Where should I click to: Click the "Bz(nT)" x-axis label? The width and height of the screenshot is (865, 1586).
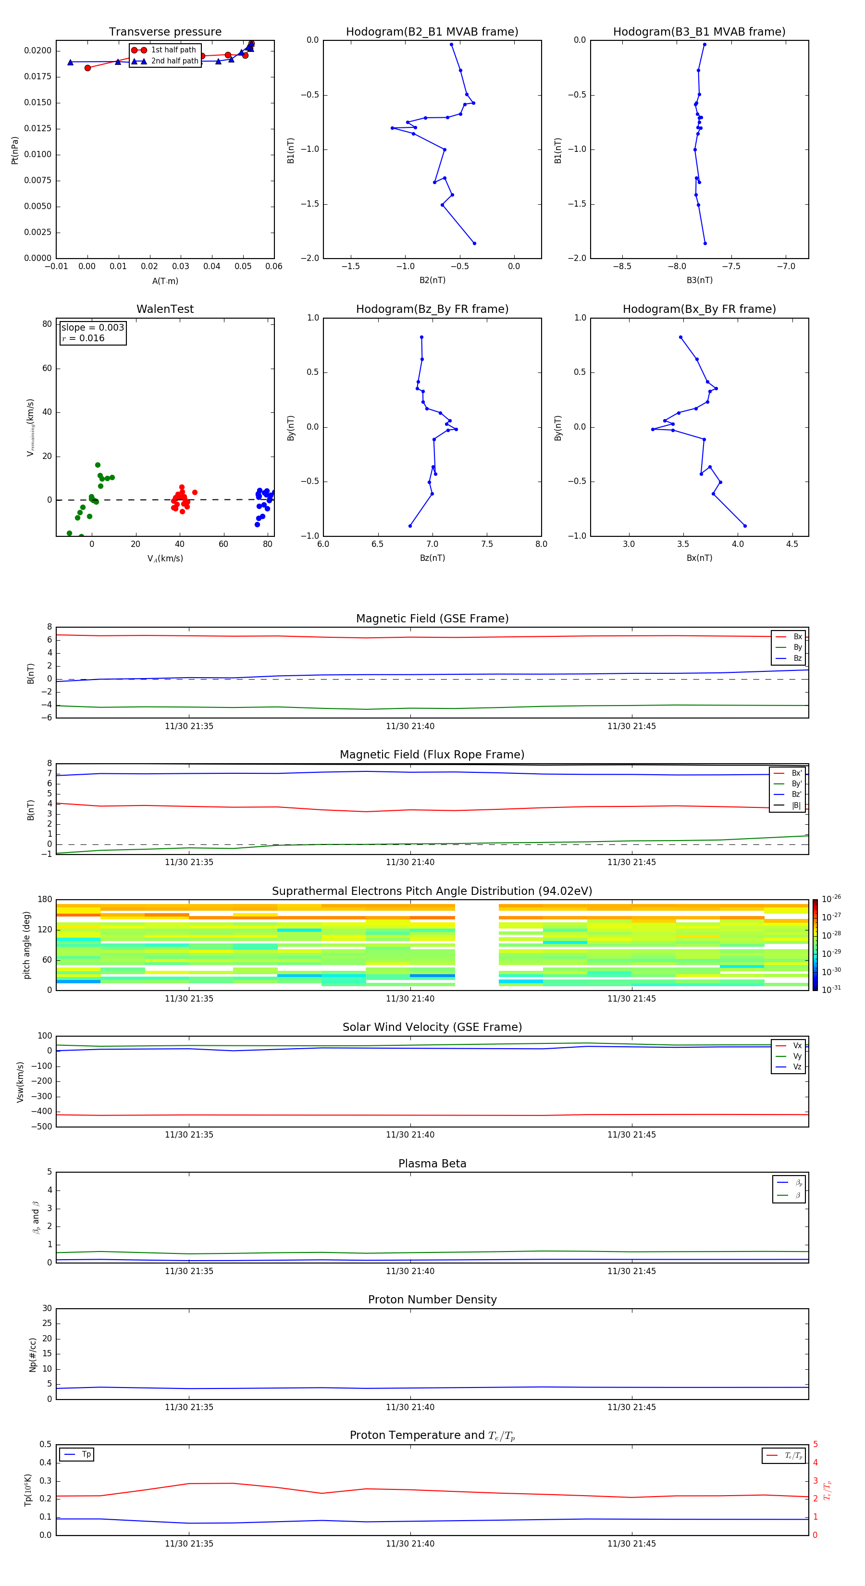pos(432,558)
